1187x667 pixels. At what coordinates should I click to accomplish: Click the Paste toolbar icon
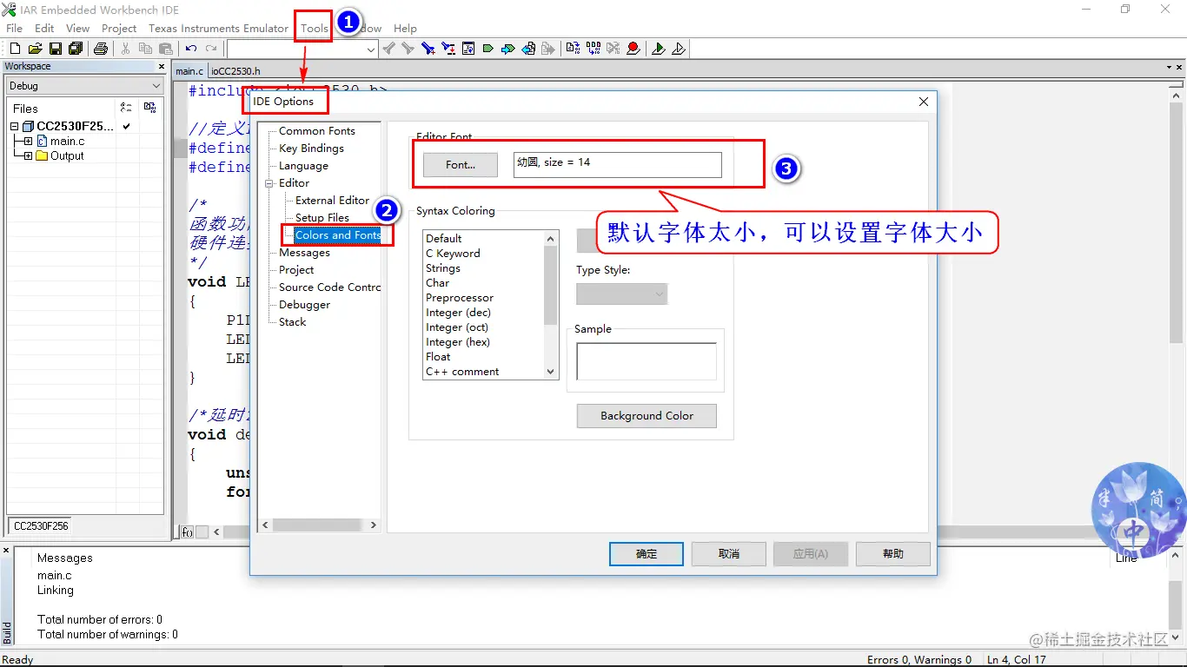click(166, 49)
